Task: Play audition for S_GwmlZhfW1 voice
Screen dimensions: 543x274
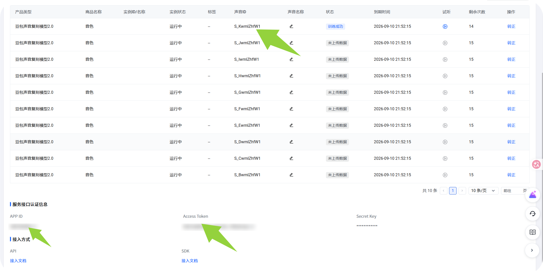Action: point(445,92)
